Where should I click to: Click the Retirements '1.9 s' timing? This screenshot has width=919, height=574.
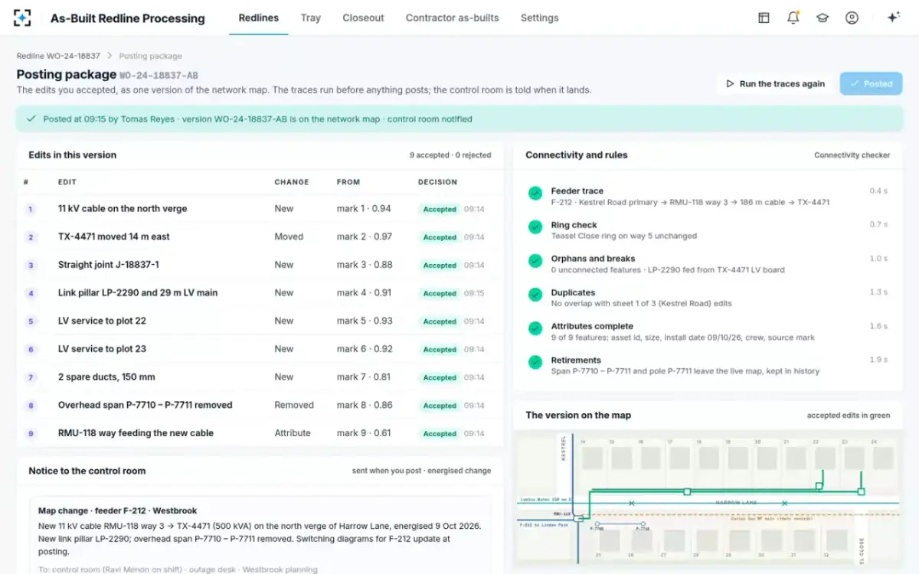click(878, 360)
